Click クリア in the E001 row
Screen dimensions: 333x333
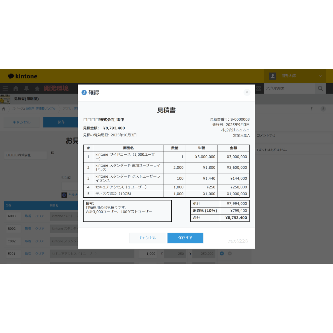point(40,254)
